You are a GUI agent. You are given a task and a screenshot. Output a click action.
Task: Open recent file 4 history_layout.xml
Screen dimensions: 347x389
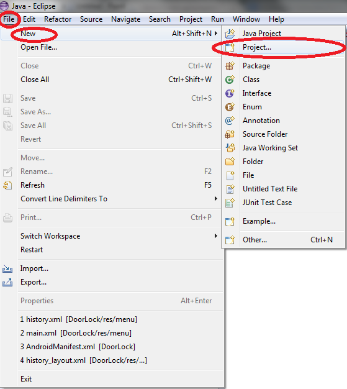pos(84,360)
